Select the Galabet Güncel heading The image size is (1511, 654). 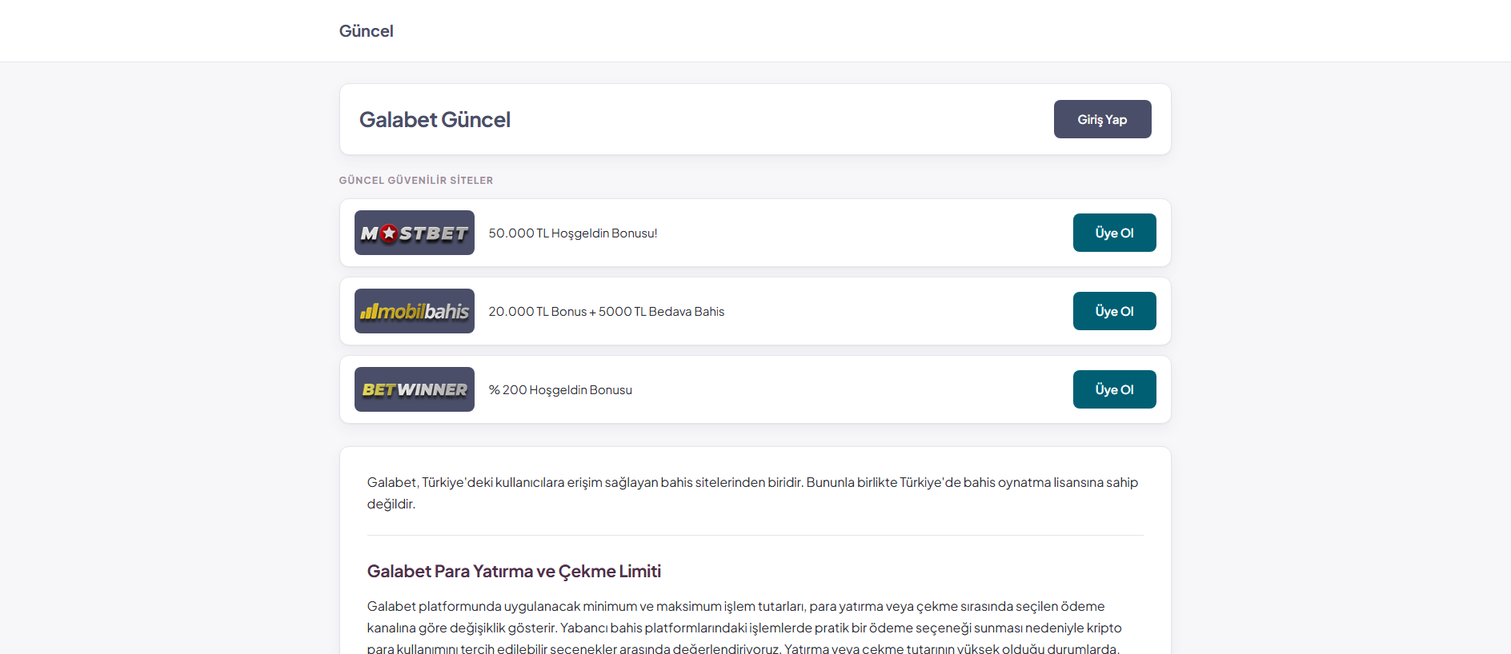point(435,119)
